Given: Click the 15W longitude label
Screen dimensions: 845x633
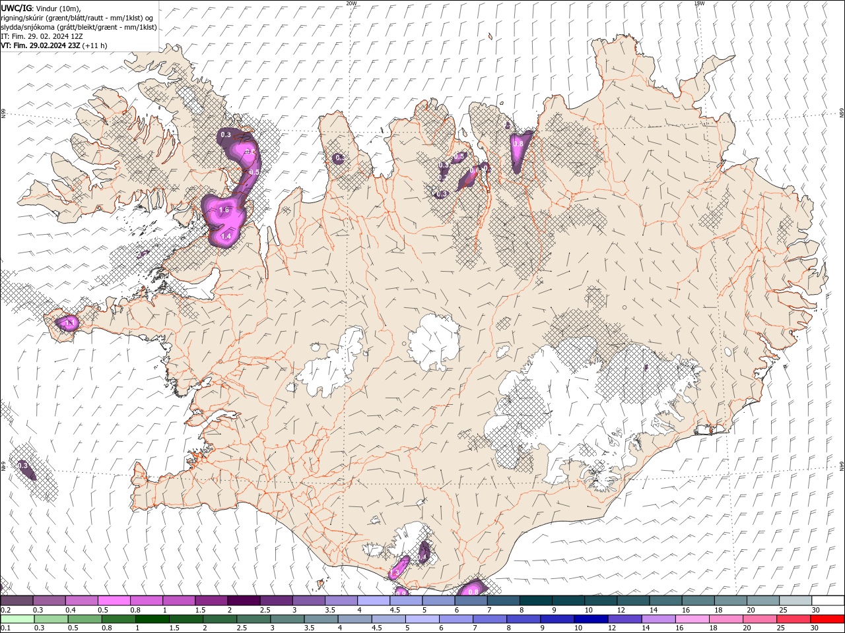Looking at the screenshot, I should [699, 3].
